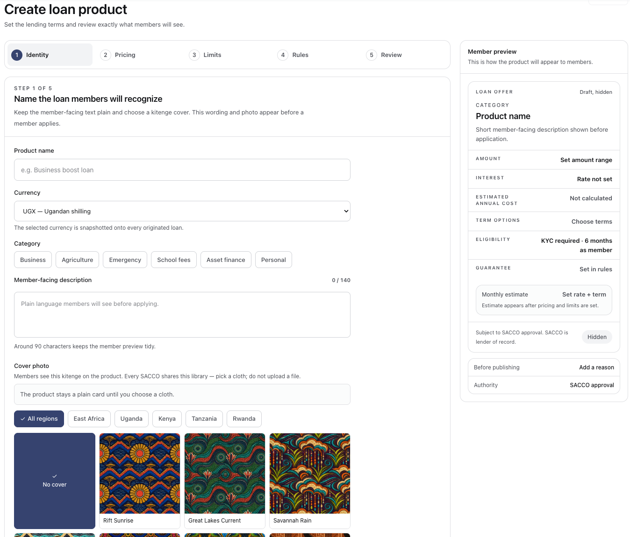
Task: Click 'Set amount range' in preview
Action: click(x=586, y=160)
